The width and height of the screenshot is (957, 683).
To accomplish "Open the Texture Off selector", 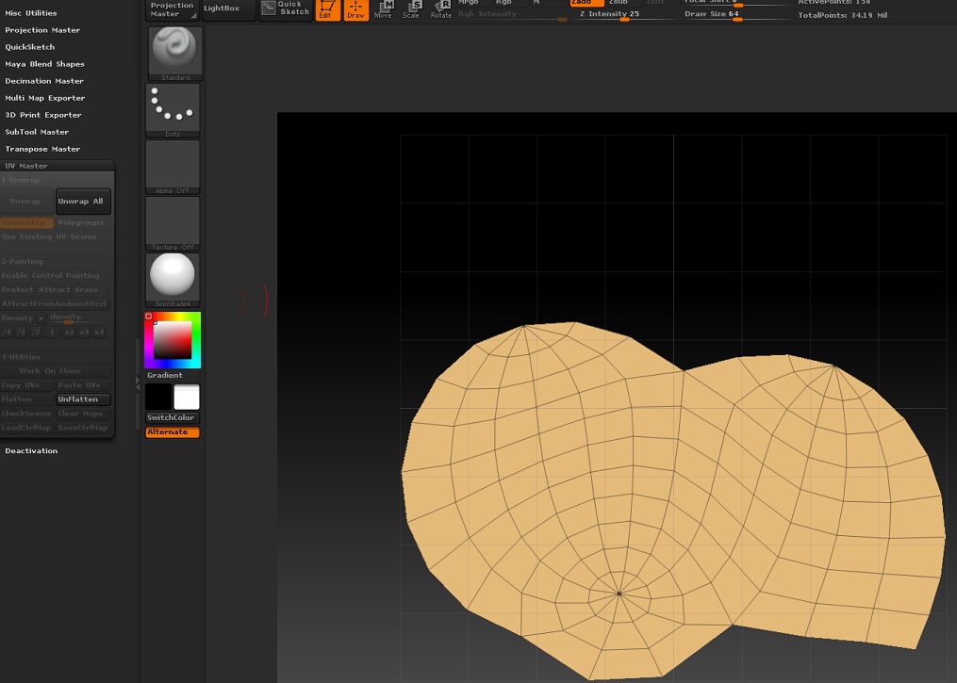I will (173, 223).
